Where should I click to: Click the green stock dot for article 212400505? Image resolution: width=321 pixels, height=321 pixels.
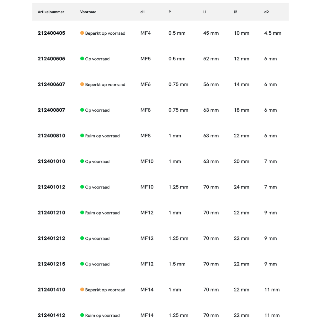(82, 58)
